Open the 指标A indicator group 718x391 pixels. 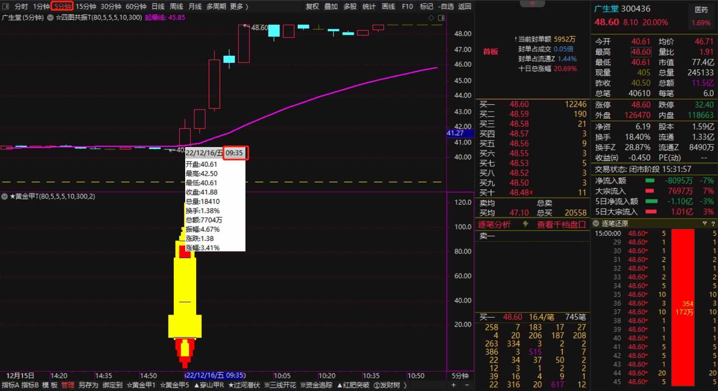[10, 385]
